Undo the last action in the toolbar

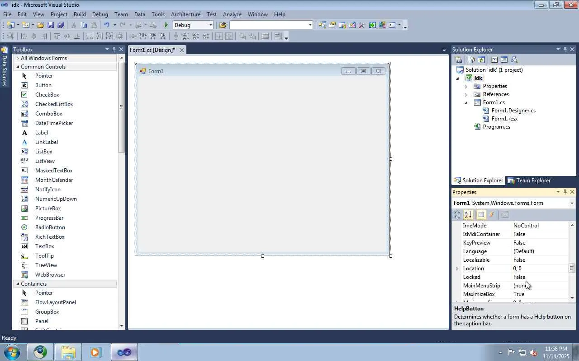(106, 25)
